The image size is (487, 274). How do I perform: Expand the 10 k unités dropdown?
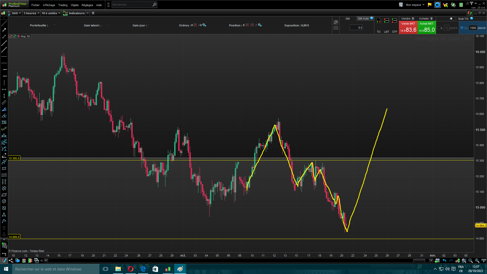coord(51,13)
